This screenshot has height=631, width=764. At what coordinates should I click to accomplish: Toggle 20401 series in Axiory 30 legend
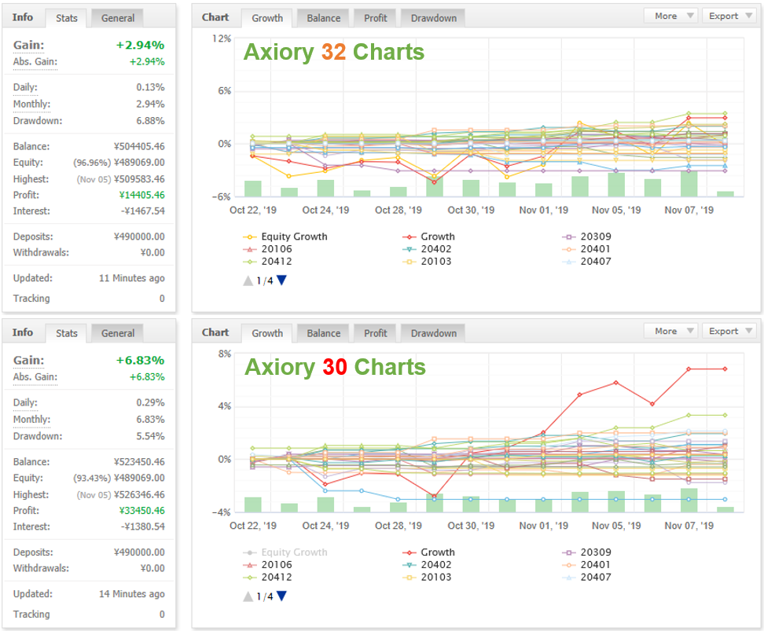coord(586,565)
